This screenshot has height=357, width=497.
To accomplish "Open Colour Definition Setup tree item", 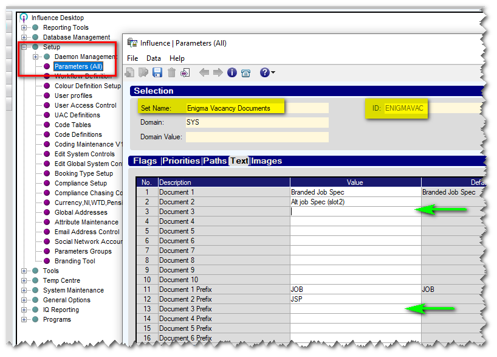I will pos(87,86).
